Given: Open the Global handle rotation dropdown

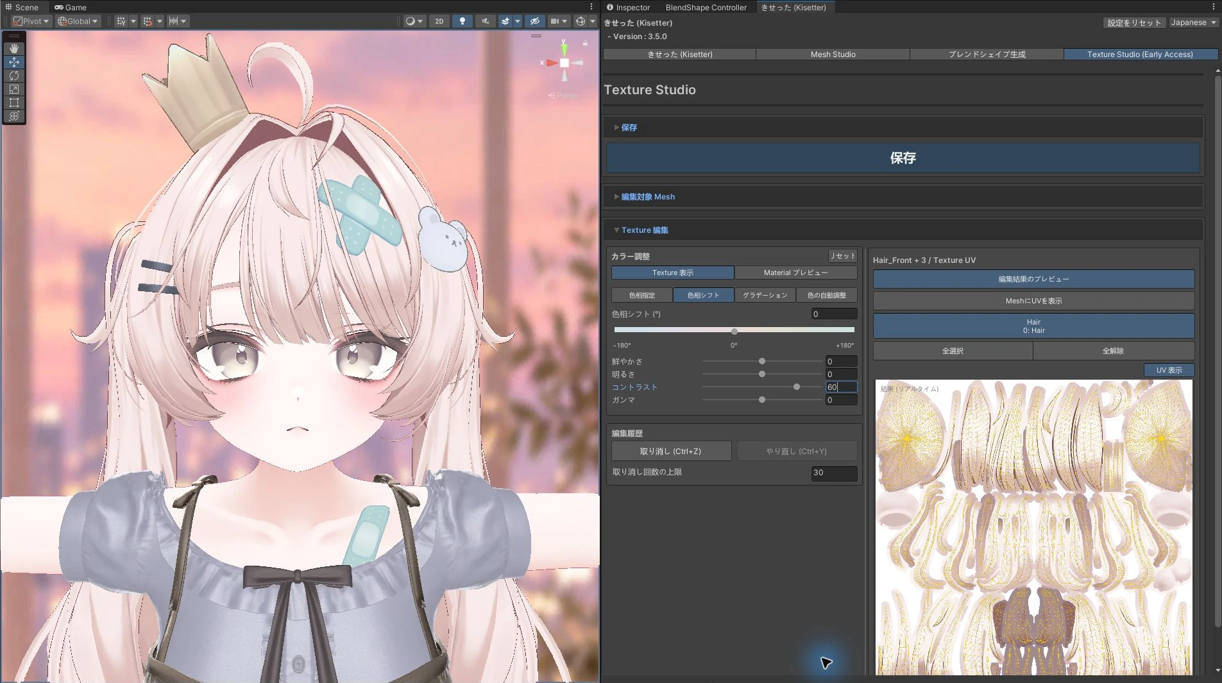Looking at the screenshot, I should pos(78,21).
